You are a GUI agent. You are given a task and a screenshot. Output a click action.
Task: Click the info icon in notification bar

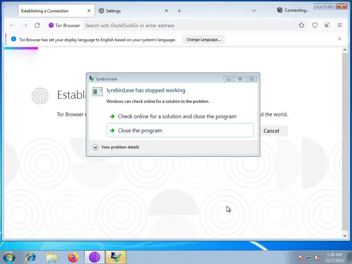point(13,39)
